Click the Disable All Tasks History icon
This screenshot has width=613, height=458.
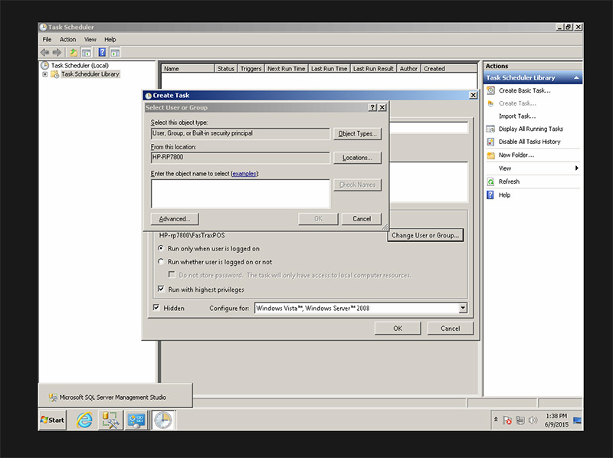(490, 142)
